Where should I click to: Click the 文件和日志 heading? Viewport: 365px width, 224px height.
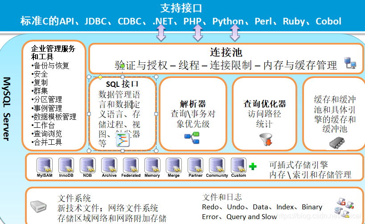pos(222,197)
